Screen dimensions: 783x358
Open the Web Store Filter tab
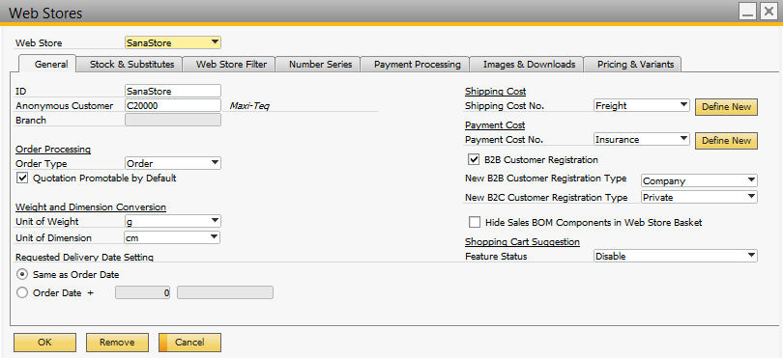point(231,65)
